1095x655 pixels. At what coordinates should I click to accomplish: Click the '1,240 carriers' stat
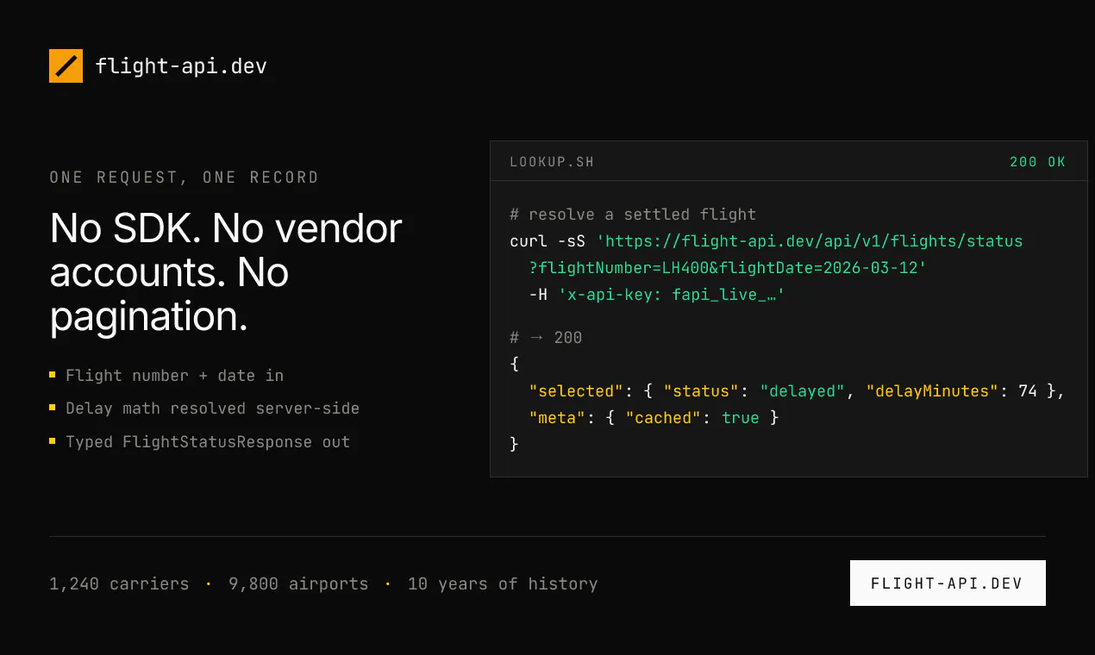tap(119, 583)
